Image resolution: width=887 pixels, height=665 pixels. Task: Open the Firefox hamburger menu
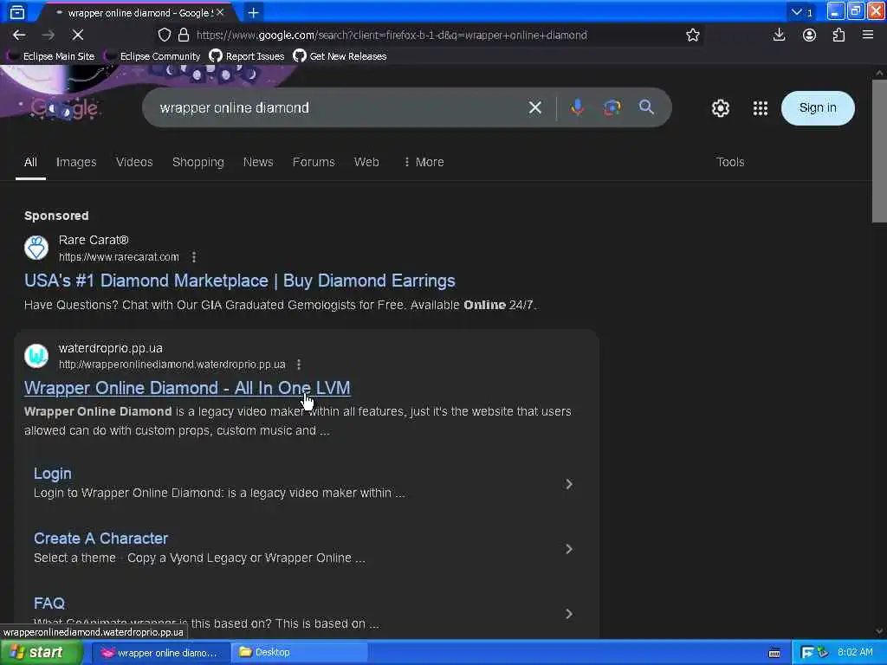tap(868, 35)
